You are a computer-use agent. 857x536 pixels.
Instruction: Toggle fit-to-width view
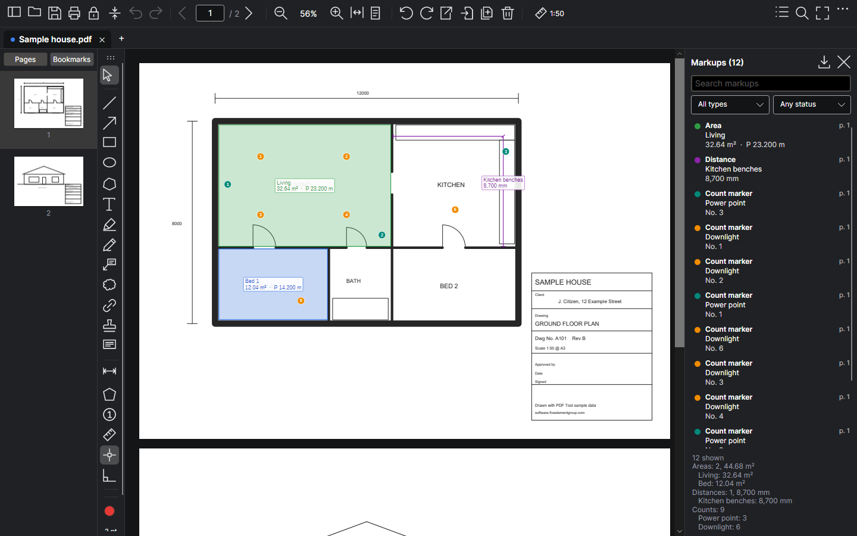coord(357,13)
